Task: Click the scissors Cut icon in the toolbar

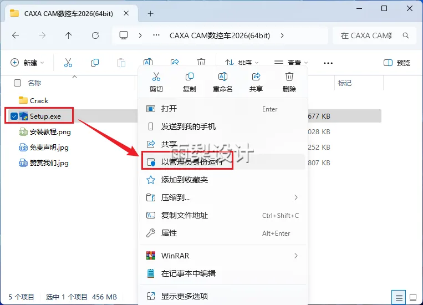Action: click(68, 63)
